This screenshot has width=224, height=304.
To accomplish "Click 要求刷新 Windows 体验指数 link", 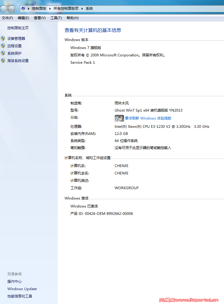I will pos(148,118).
